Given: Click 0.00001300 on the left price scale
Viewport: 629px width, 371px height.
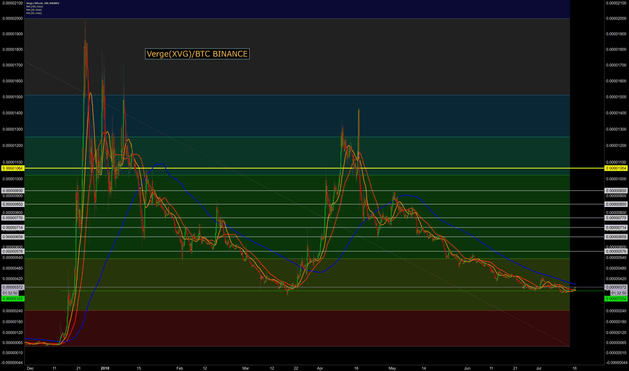Looking at the screenshot, I should tap(12, 130).
